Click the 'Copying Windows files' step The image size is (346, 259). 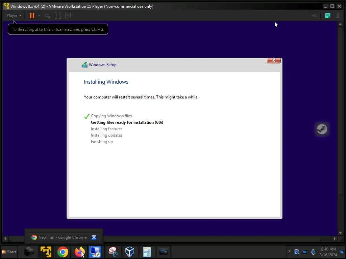[111, 116]
